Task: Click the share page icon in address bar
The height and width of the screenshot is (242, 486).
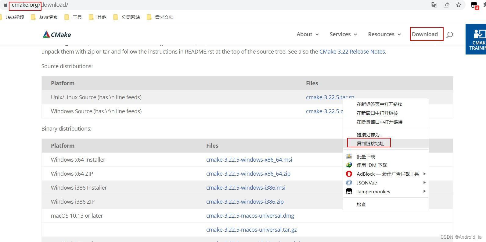Action: click(446, 5)
